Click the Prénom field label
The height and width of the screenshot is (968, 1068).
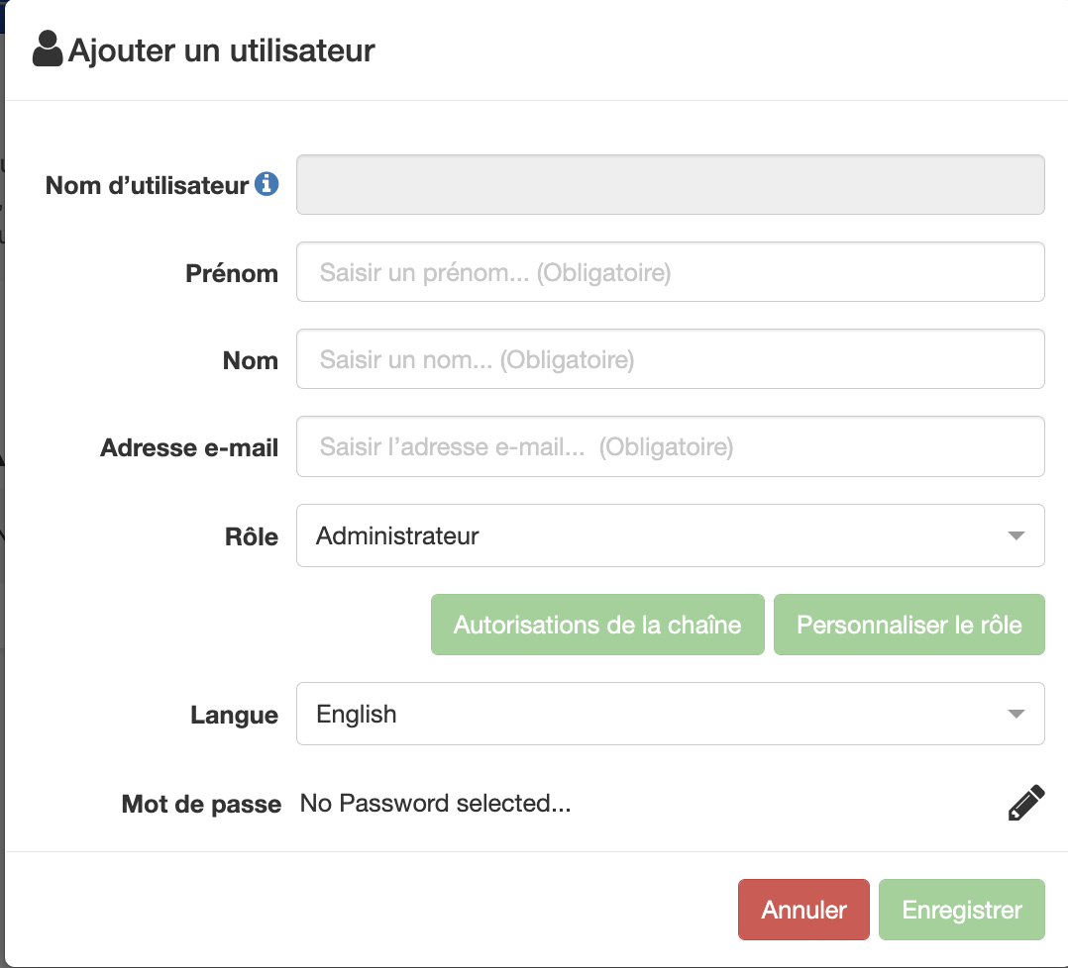232,273
